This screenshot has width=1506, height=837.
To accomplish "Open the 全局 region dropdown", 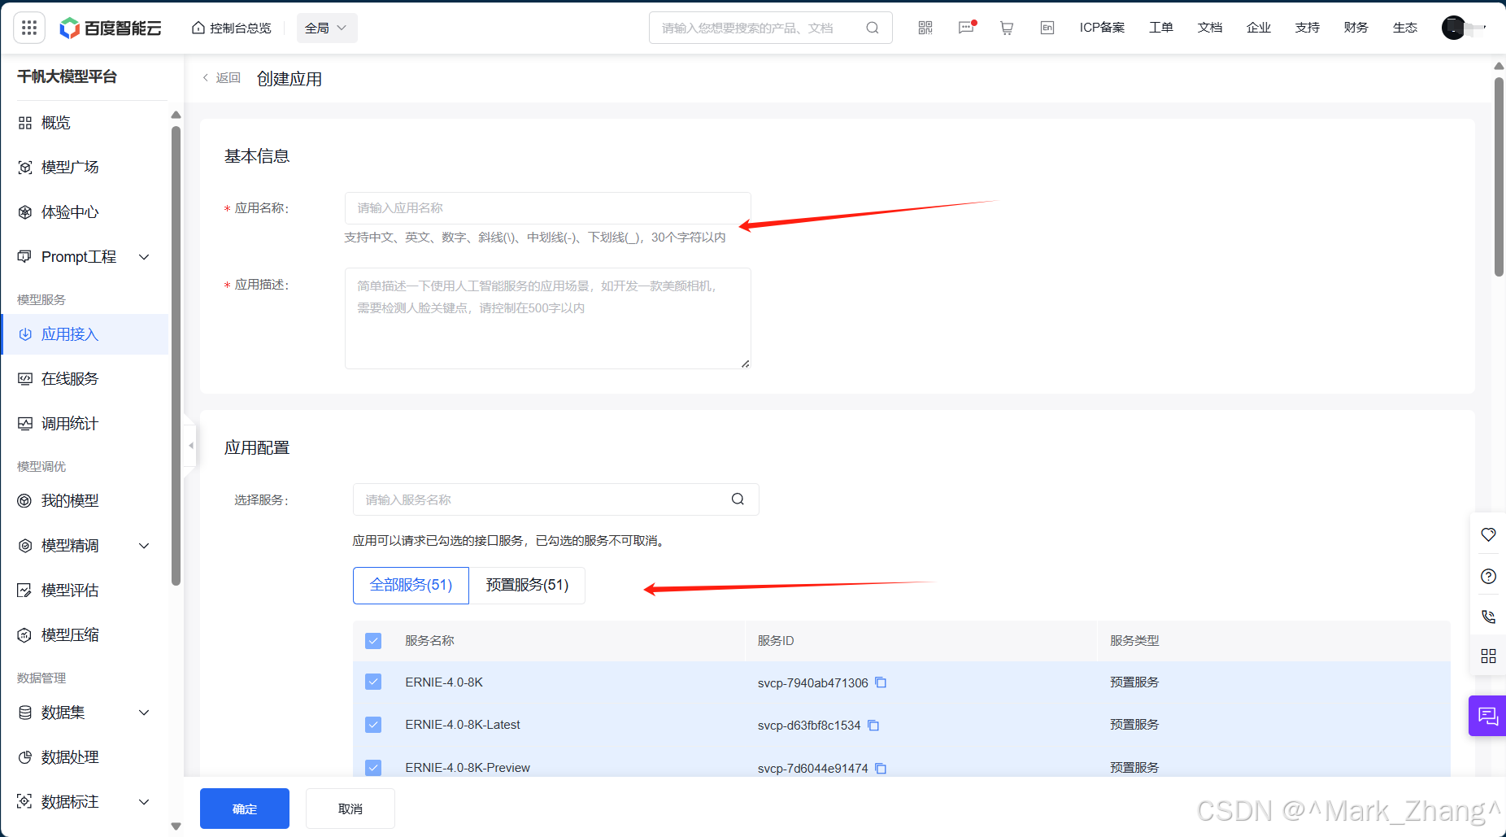I will tap(327, 28).
